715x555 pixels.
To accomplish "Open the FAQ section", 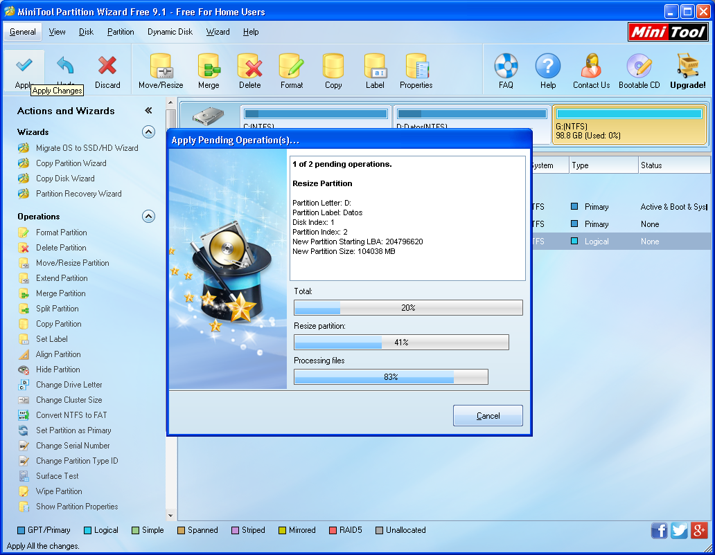I will 506,69.
